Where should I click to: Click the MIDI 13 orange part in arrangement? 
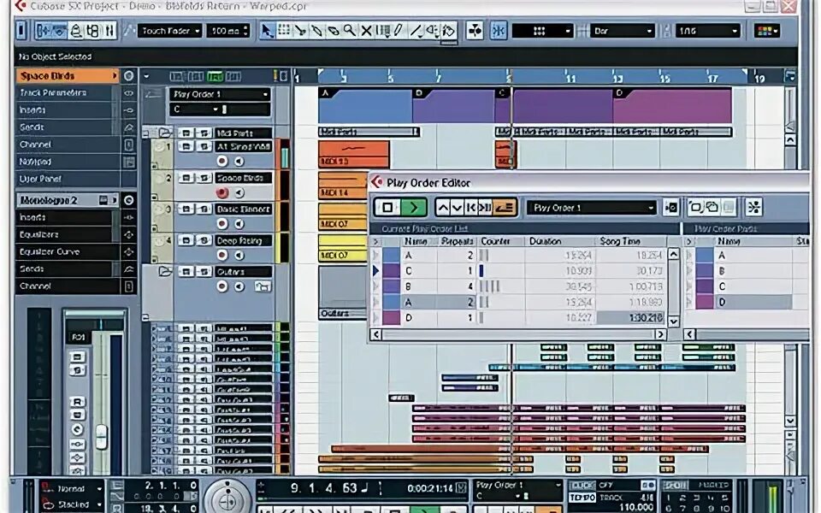(x=353, y=154)
